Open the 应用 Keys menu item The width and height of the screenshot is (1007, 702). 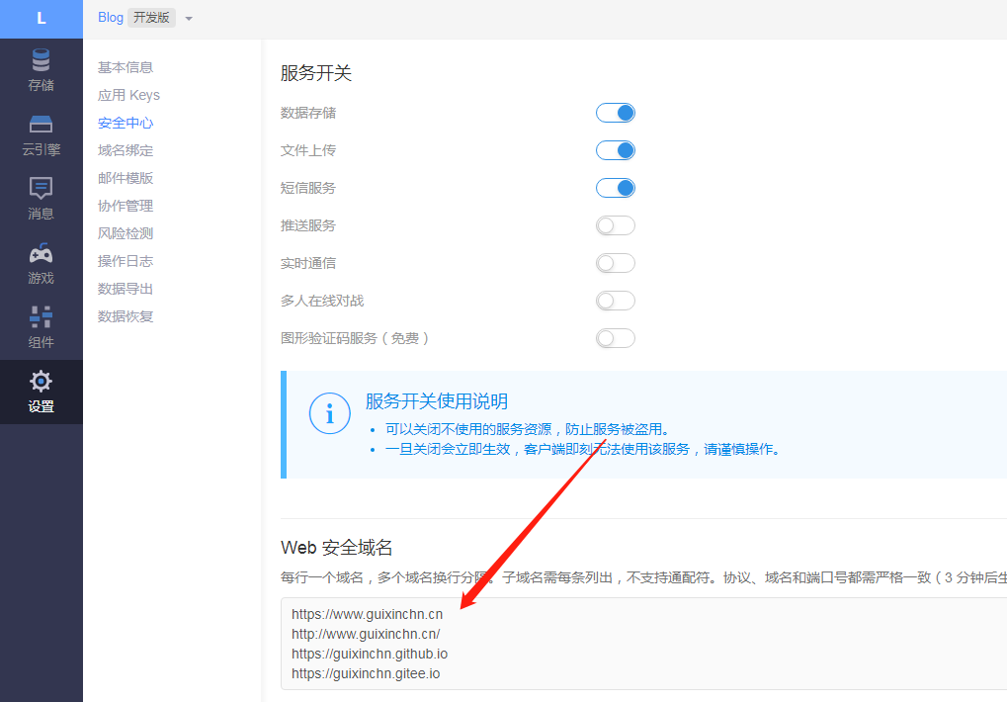coord(128,95)
